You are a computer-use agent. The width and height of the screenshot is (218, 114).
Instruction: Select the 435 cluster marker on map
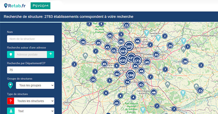tap(123, 60)
